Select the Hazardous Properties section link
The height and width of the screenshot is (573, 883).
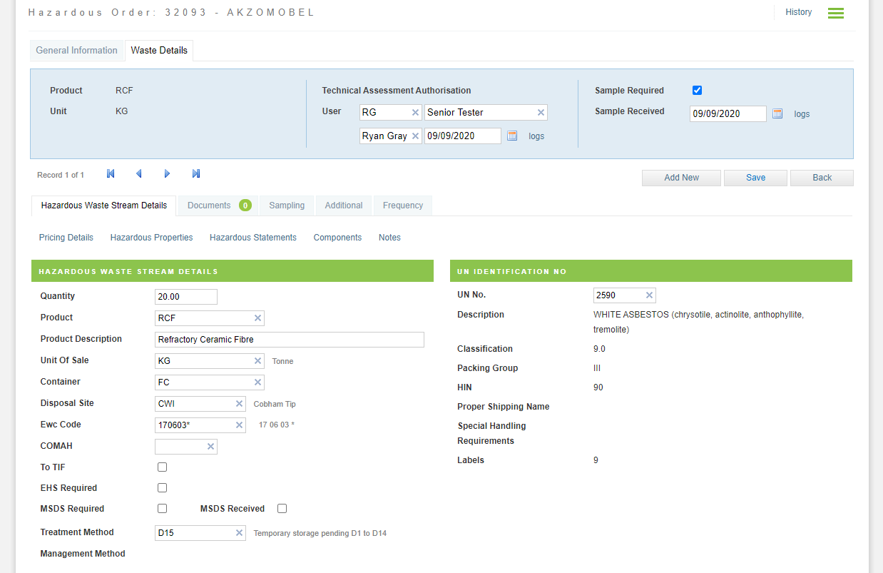(151, 237)
